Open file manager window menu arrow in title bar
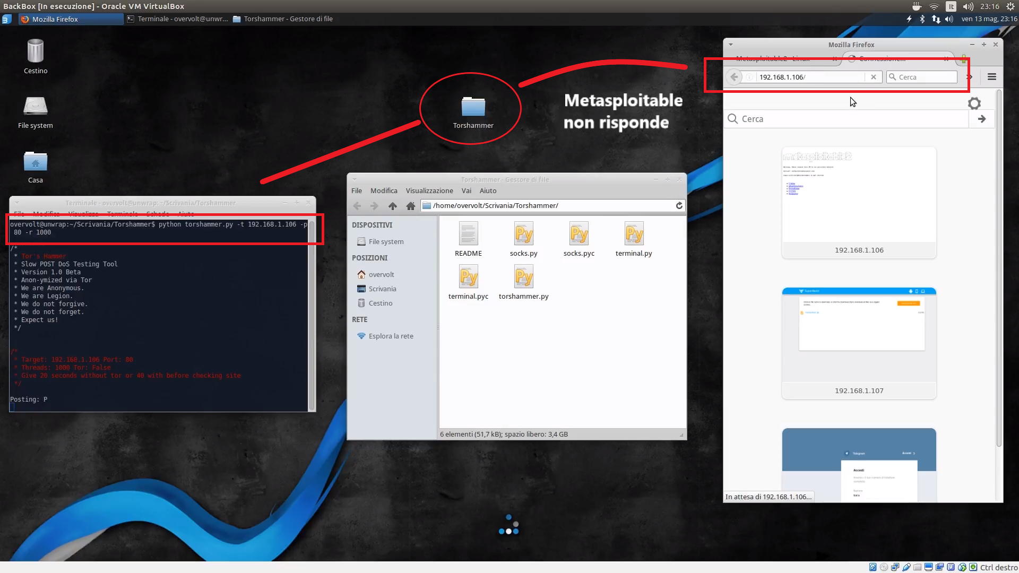This screenshot has width=1019, height=573. [x=355, y=179]
